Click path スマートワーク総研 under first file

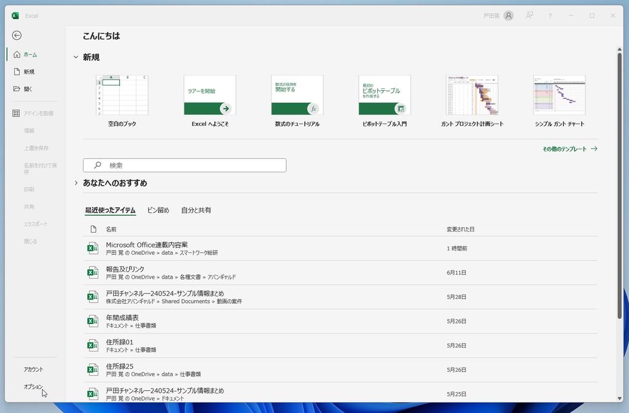pos(198,253)
